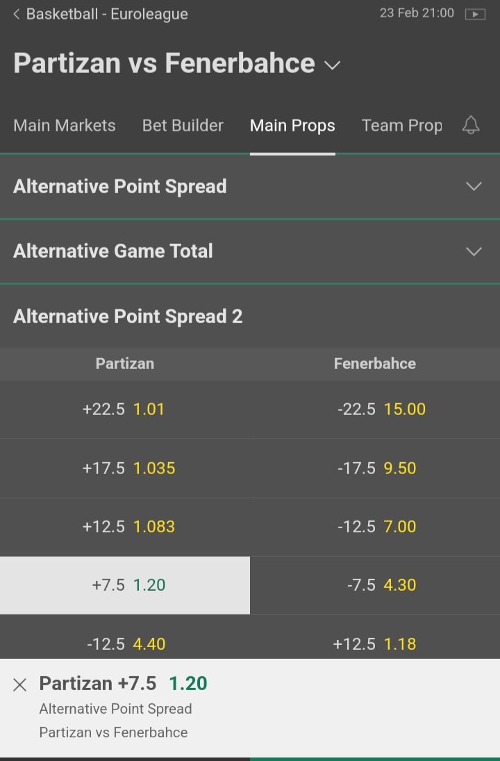Switch to the Team Props tab
500x761 pixels.
401,126
